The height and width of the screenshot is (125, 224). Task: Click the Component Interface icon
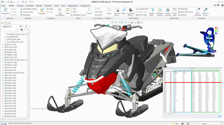pyautogui.click(x=160, y=10)
